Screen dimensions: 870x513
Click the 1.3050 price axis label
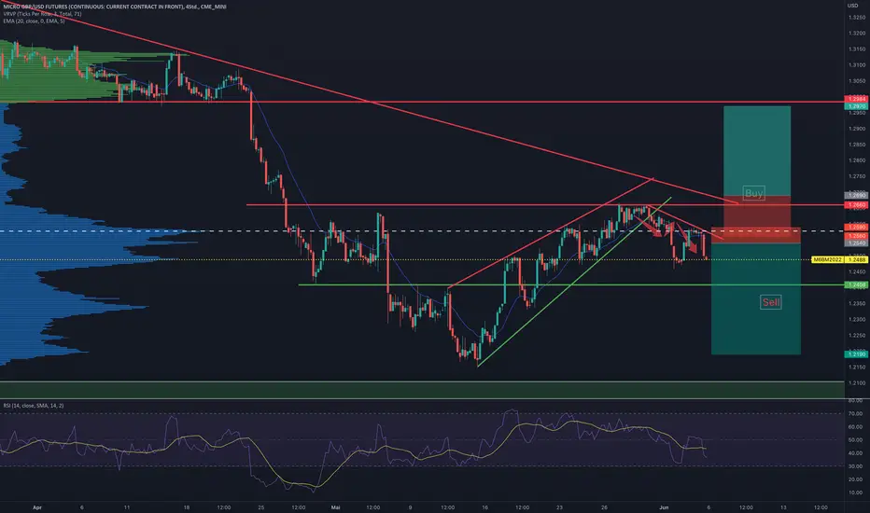pos(857,81)
